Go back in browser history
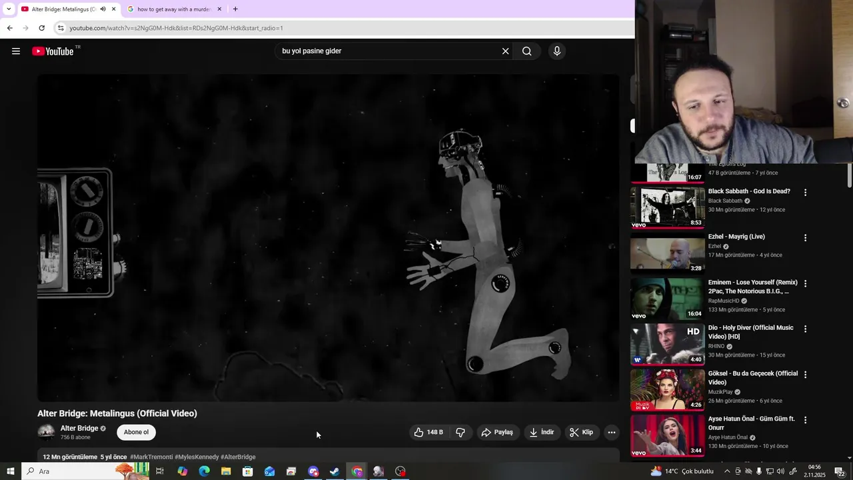Viewport: 853px width, 480px height. point(9,28)
